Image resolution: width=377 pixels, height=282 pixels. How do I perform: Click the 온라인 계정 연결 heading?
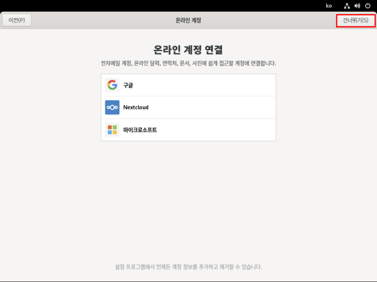point(188,50)
